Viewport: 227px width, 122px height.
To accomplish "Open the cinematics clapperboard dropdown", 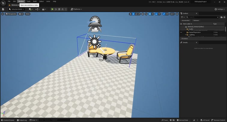I will [x=44, y=9].
